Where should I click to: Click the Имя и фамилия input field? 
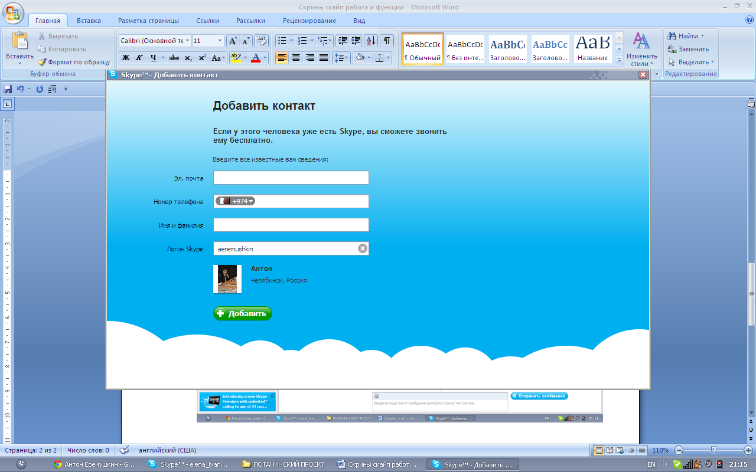pyautogui.click(x=291, y=225)
